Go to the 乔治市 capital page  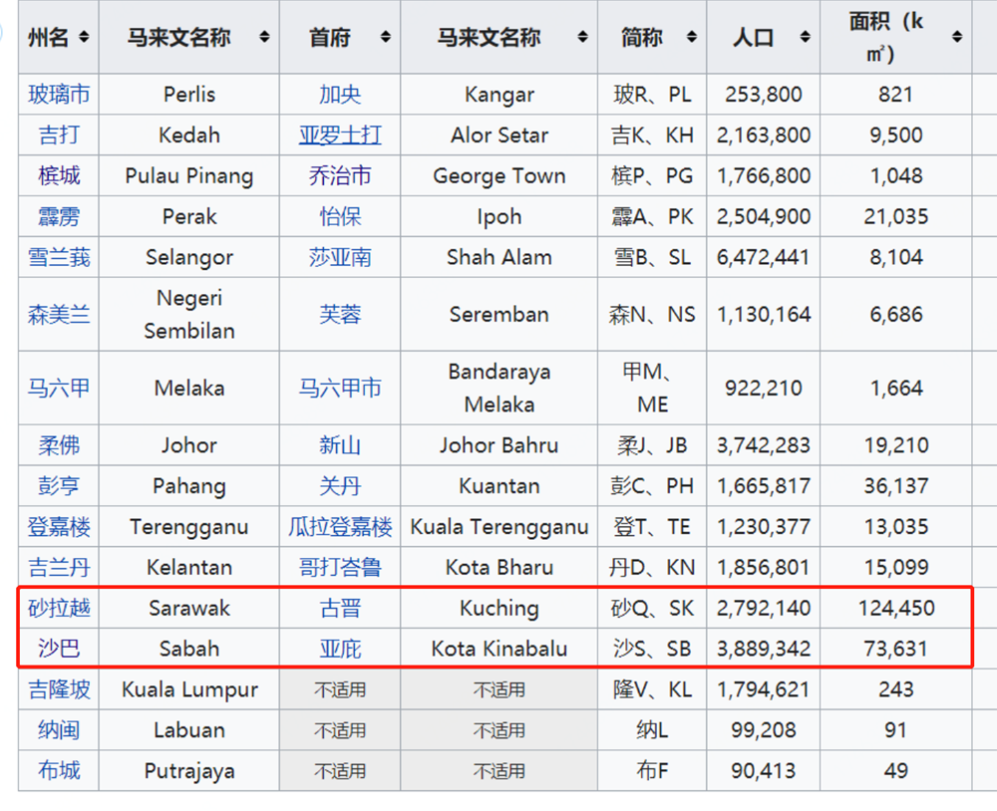[x=340, y=176]
